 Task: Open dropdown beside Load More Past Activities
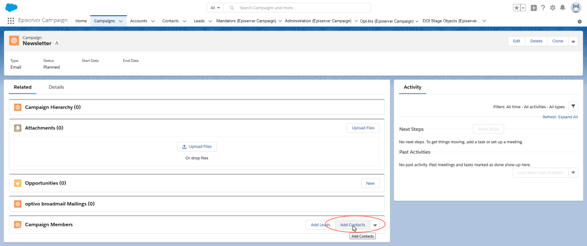point(573,173)
